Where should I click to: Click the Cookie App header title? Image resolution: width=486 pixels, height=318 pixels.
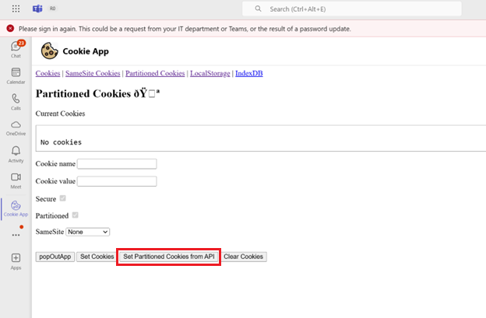tap(86, 51)
